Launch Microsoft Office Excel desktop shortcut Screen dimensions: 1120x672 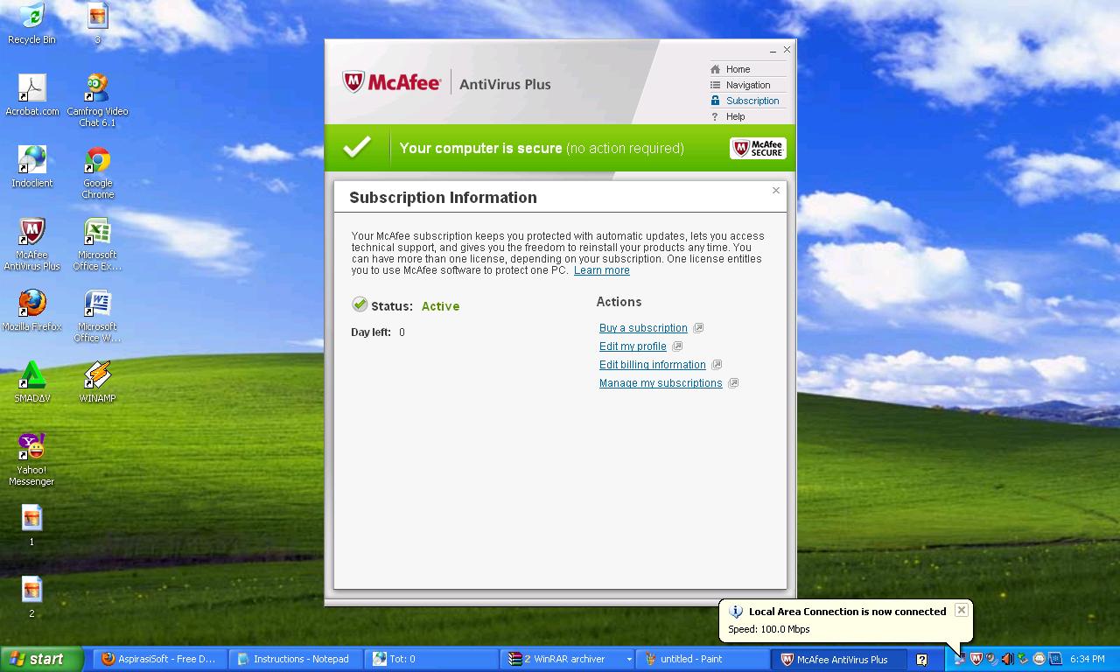(x=97, y=243)
